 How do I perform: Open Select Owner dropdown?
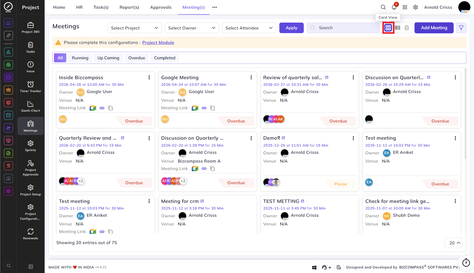[x=192, y=28]
